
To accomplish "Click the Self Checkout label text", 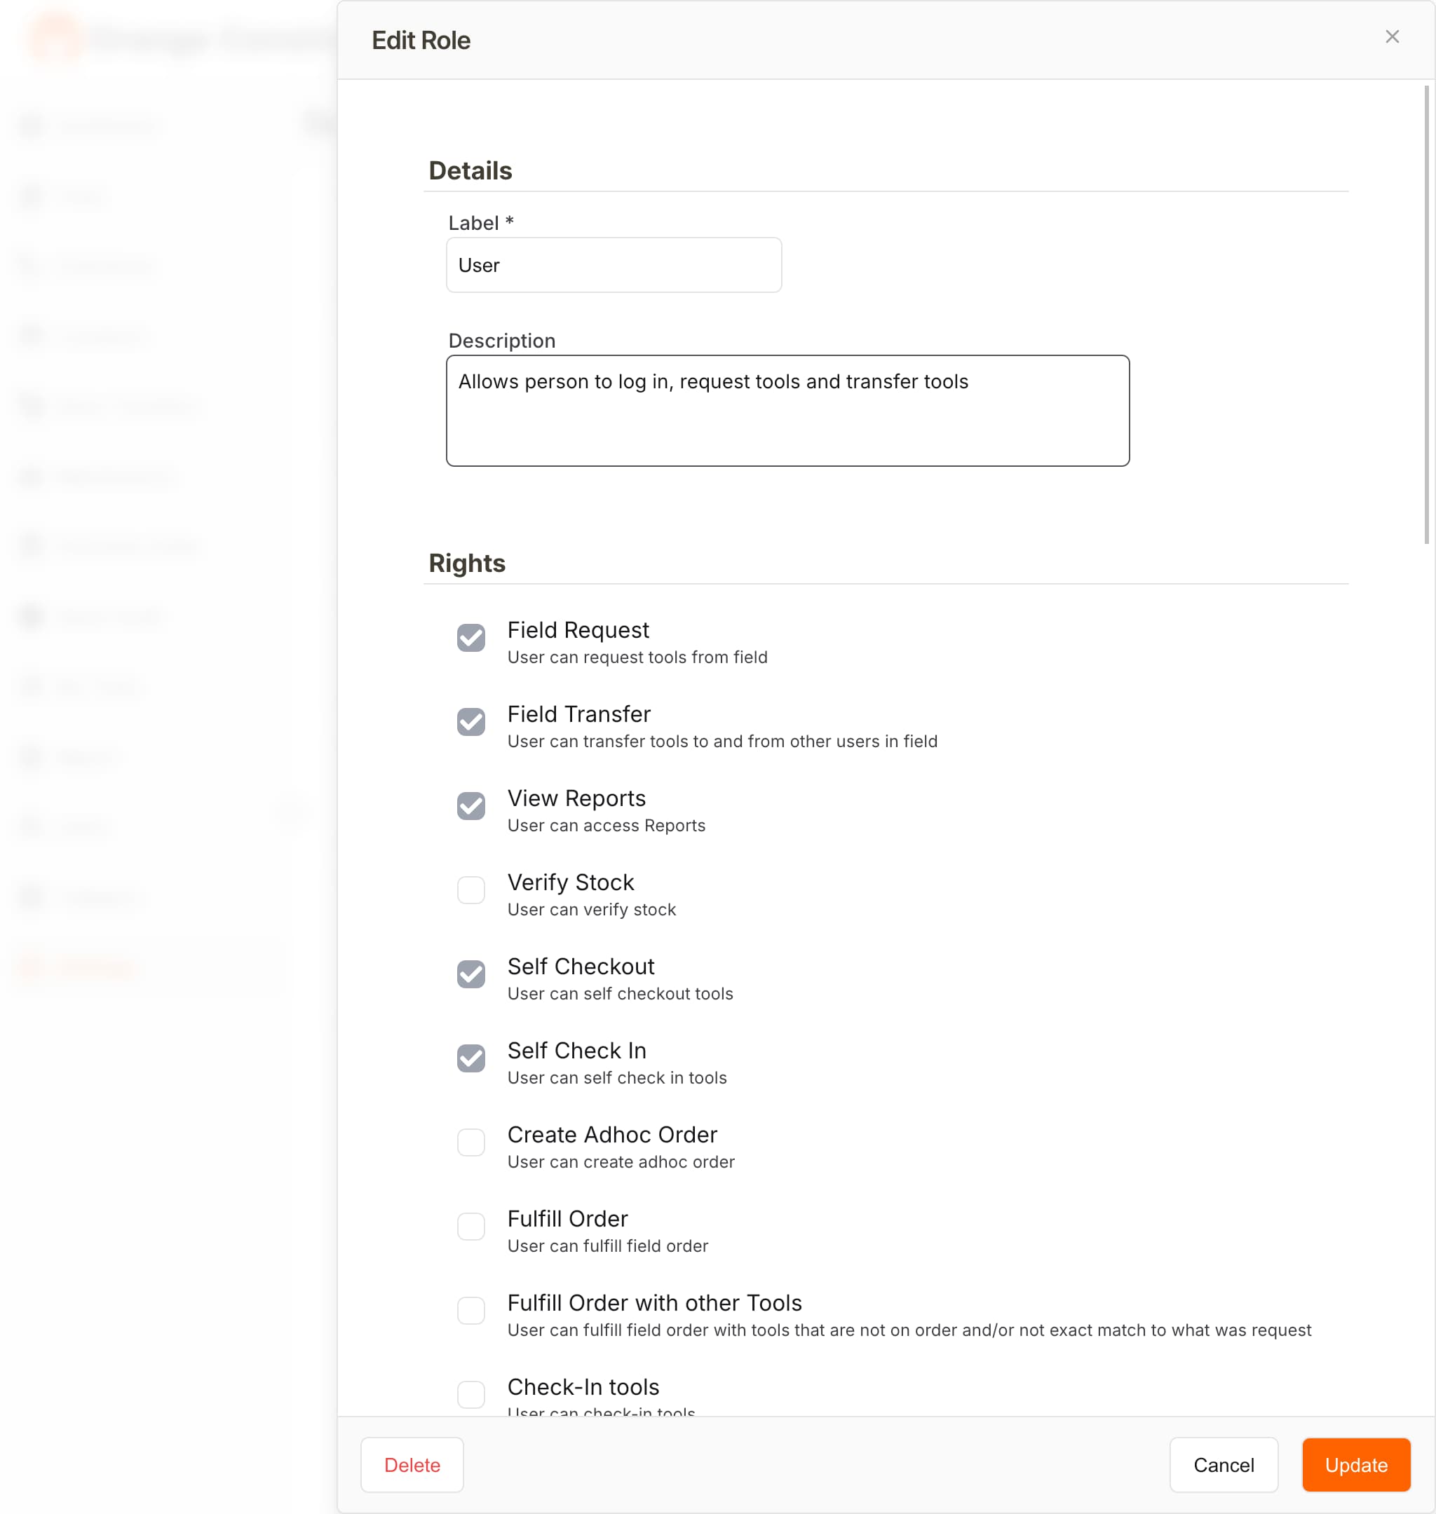I will pyautogui.click(x=580, y=967).
